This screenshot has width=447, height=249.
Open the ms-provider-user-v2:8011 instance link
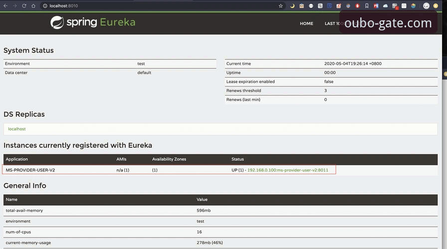coord(288,170)
